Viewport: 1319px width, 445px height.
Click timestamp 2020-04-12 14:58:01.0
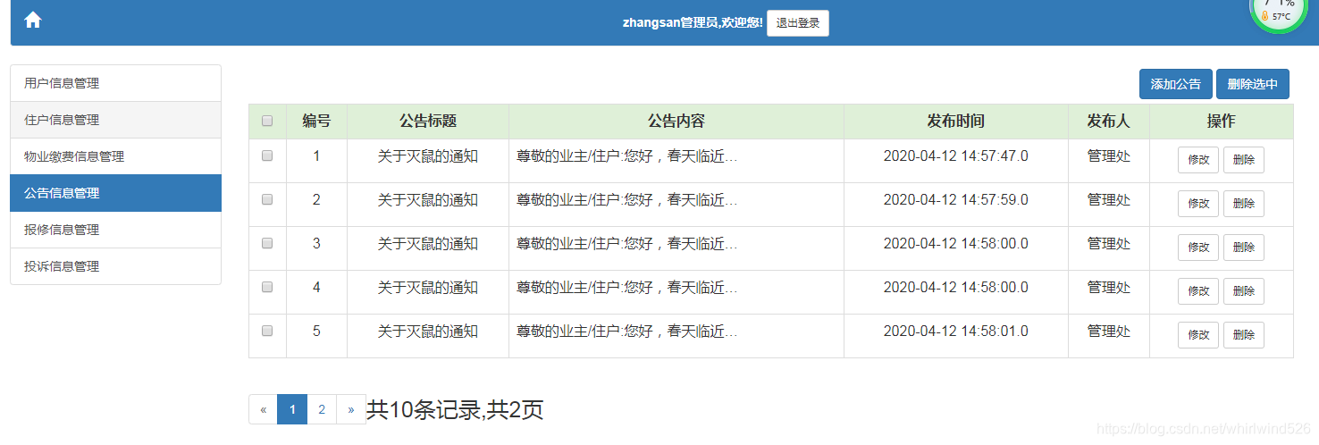956,332
